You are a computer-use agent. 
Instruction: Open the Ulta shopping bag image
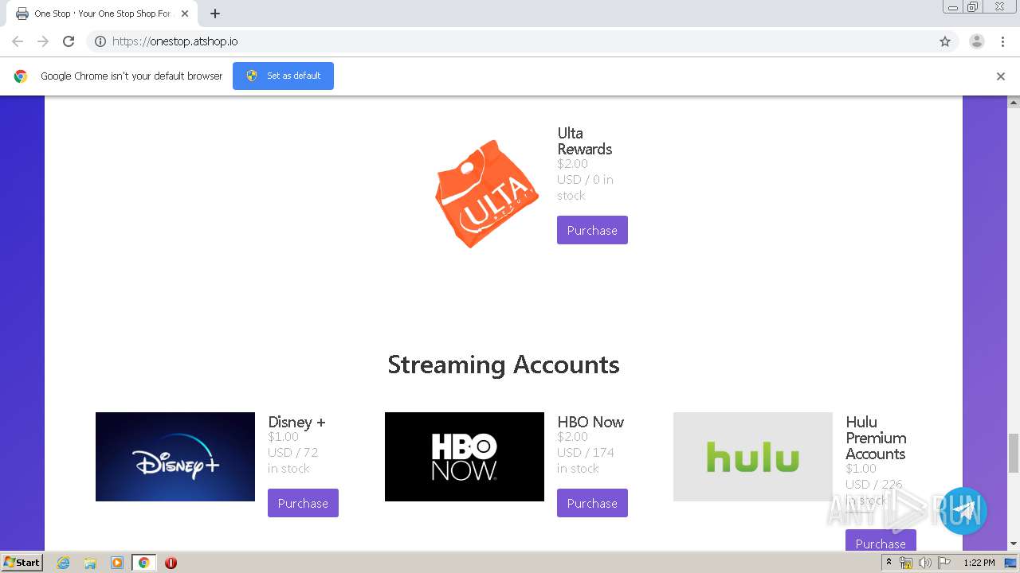pos(486,195)
